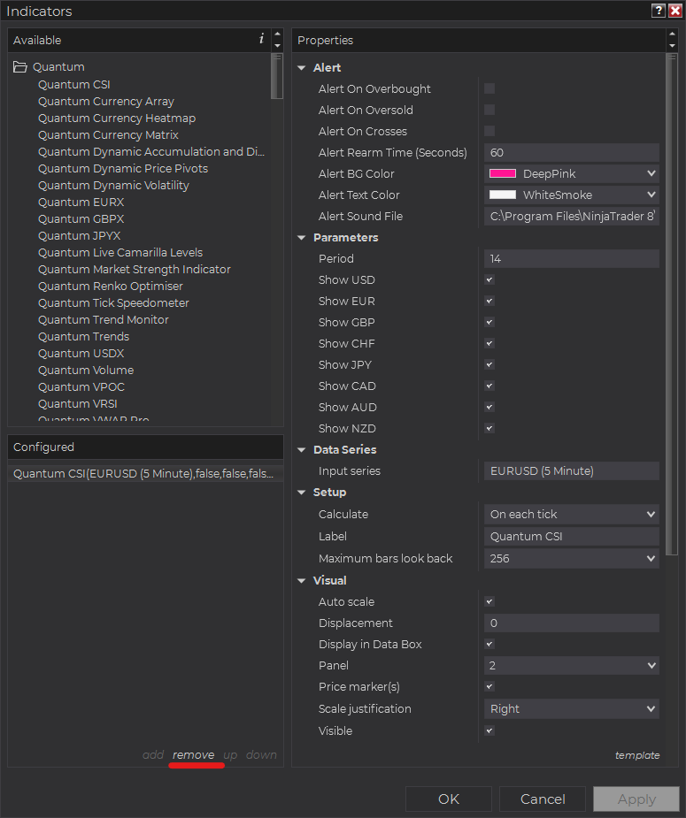The width and height of the screenshot is (686, 818).
Task: Select Quantum Dynamic Price Pivots
Action: tap(123, 169)
